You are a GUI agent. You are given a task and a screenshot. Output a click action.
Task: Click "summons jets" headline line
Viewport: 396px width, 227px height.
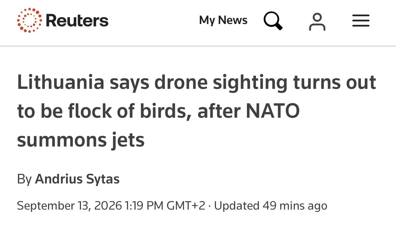(x=81, y=140)
